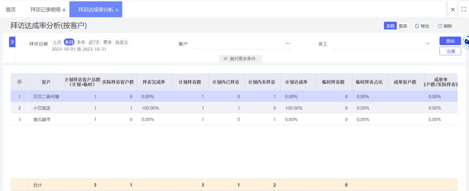Viewport: 469px width, 191px height.
Task: Expand more conditions (展开更多条件)
Action: click(241, 59)
